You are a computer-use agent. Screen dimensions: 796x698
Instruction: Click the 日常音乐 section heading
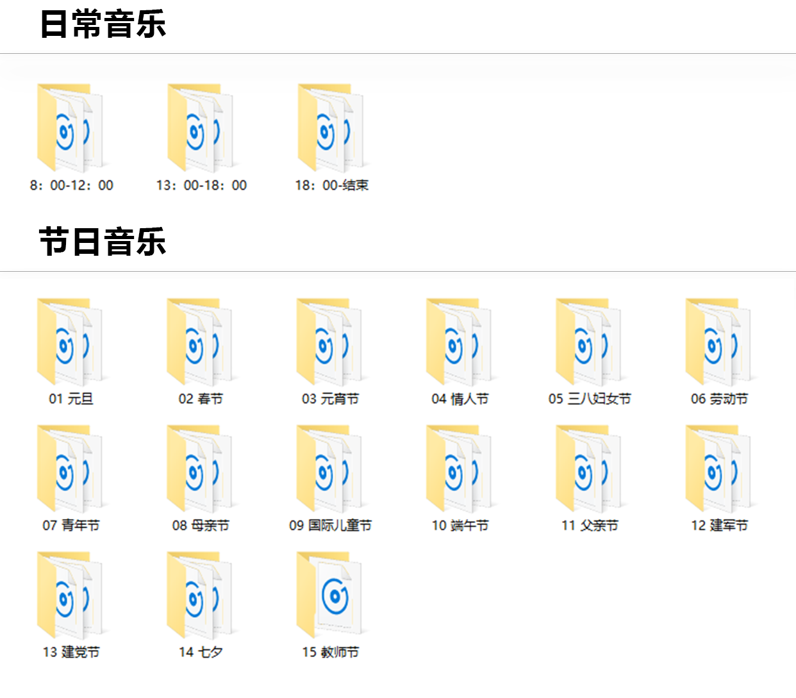(103, 24)
